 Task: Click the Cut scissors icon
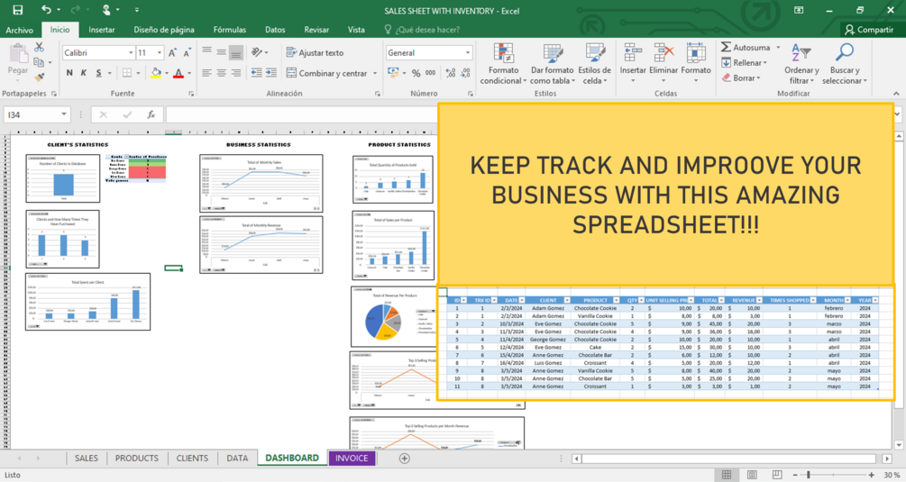coord(40,48)
